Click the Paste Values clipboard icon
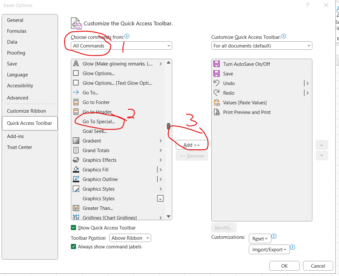This screenshot has height=276, width=339. tap(216, 102)
